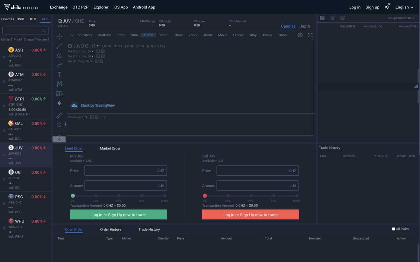The width and height of the screenshot is (420, 262).
Task: Click the buy amount slider green handle
Action: [x=73, y=196]
